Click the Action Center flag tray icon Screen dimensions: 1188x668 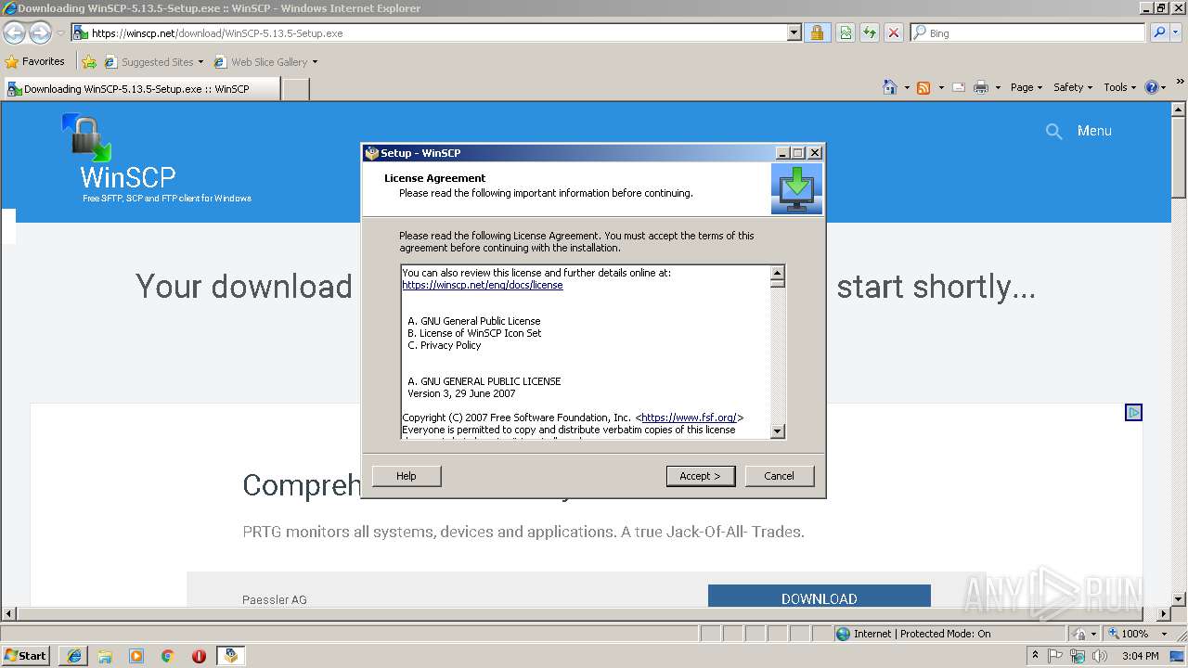point(1055,656)
